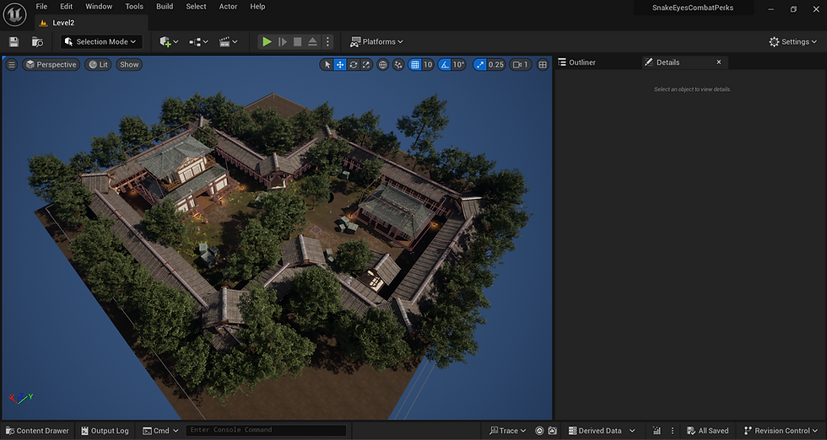Activate the rotate tool
Viewport: 827px width, 440px height.
(x=354, y=64)
